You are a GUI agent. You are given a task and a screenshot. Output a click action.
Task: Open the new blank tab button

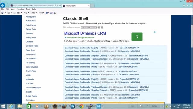click(93, 6)
